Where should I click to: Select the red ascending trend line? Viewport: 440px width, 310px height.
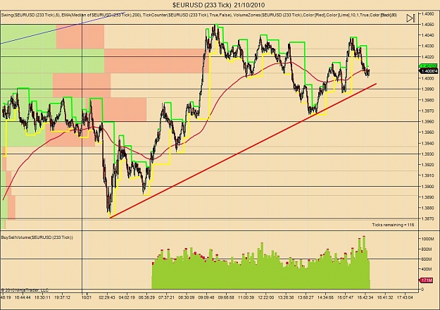tap(243, 151)
